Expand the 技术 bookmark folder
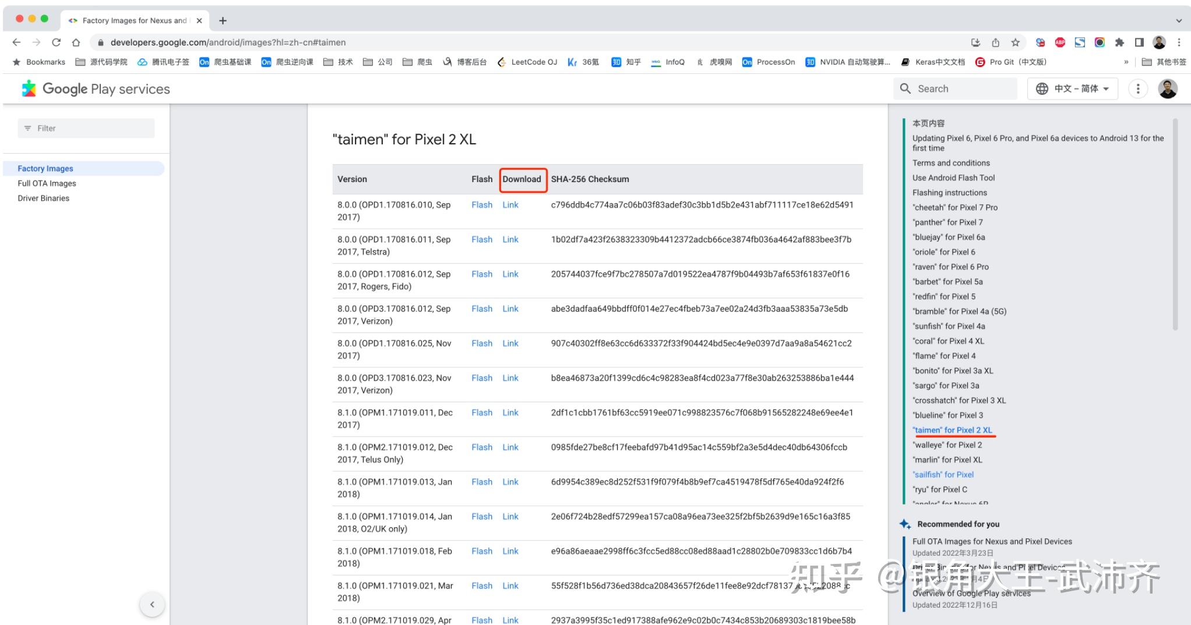The height and width of the screenshot is (625, 1191). point(338,62)
